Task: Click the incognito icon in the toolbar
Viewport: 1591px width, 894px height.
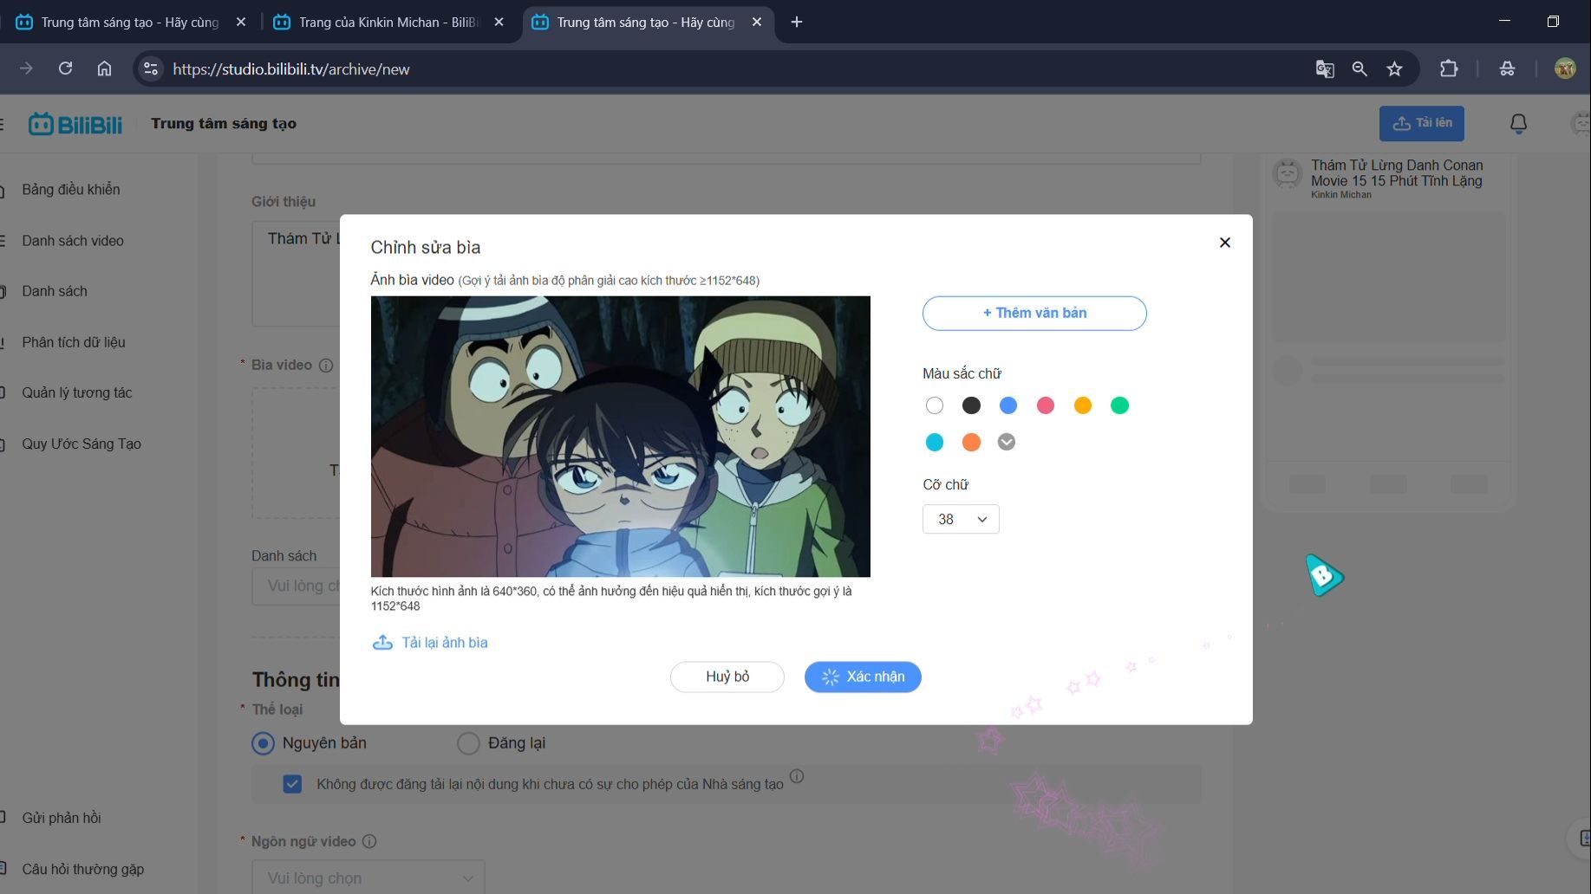Action: pyautogui.click(x=1507, y=68)
